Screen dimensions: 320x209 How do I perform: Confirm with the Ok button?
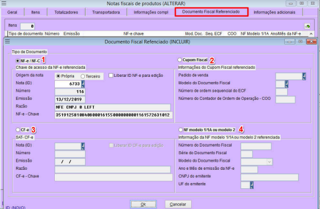(x=143, y=204)
